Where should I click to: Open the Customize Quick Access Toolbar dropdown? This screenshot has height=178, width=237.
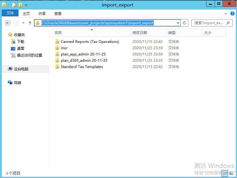pos(26,5)
